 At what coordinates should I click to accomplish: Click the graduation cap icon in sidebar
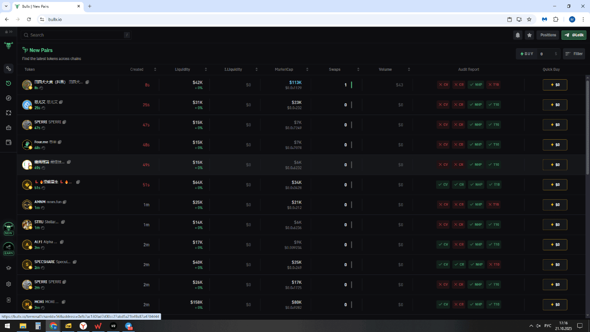point(8,268)
